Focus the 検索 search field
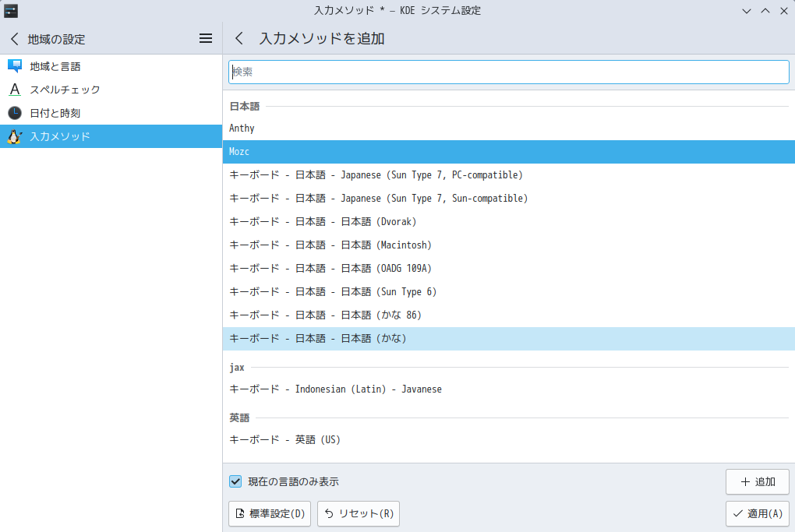 (x=508, y=72)
